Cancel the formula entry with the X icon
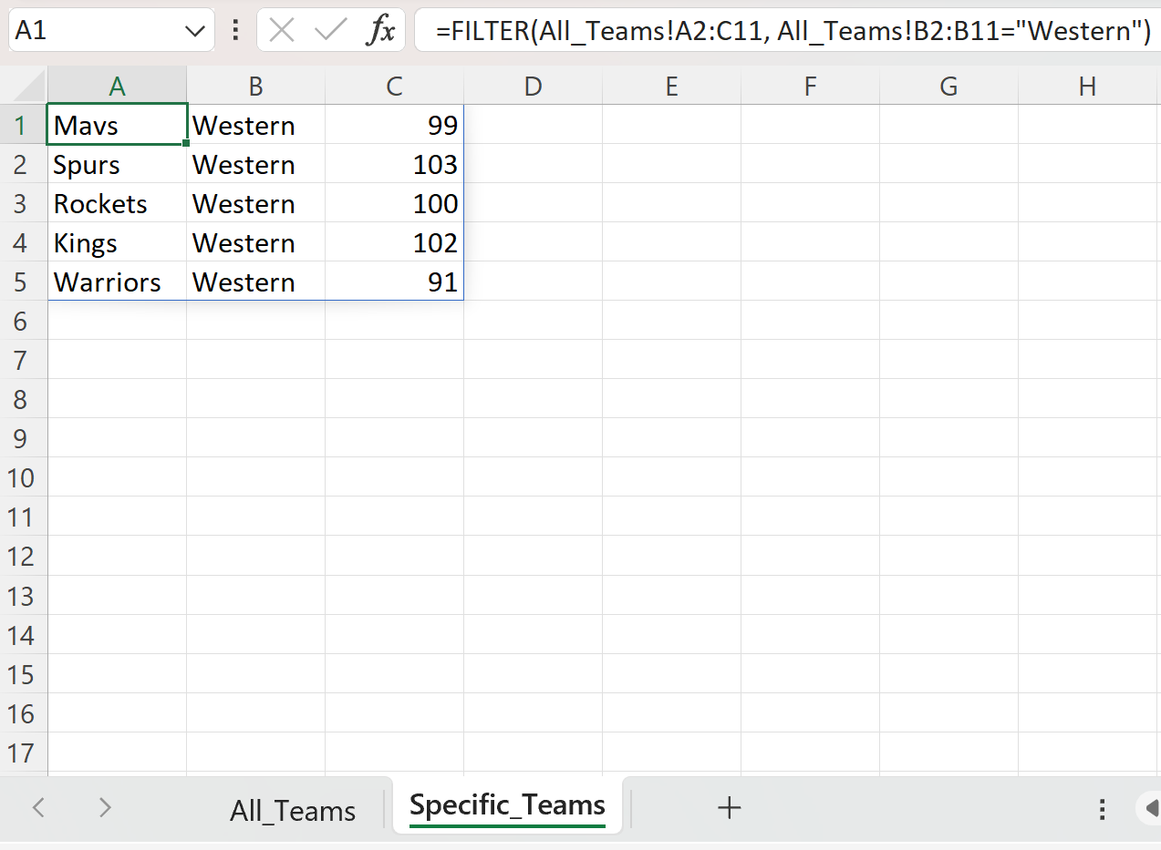This screenshot has height=850, width=1161. click(x=282, y=30)
